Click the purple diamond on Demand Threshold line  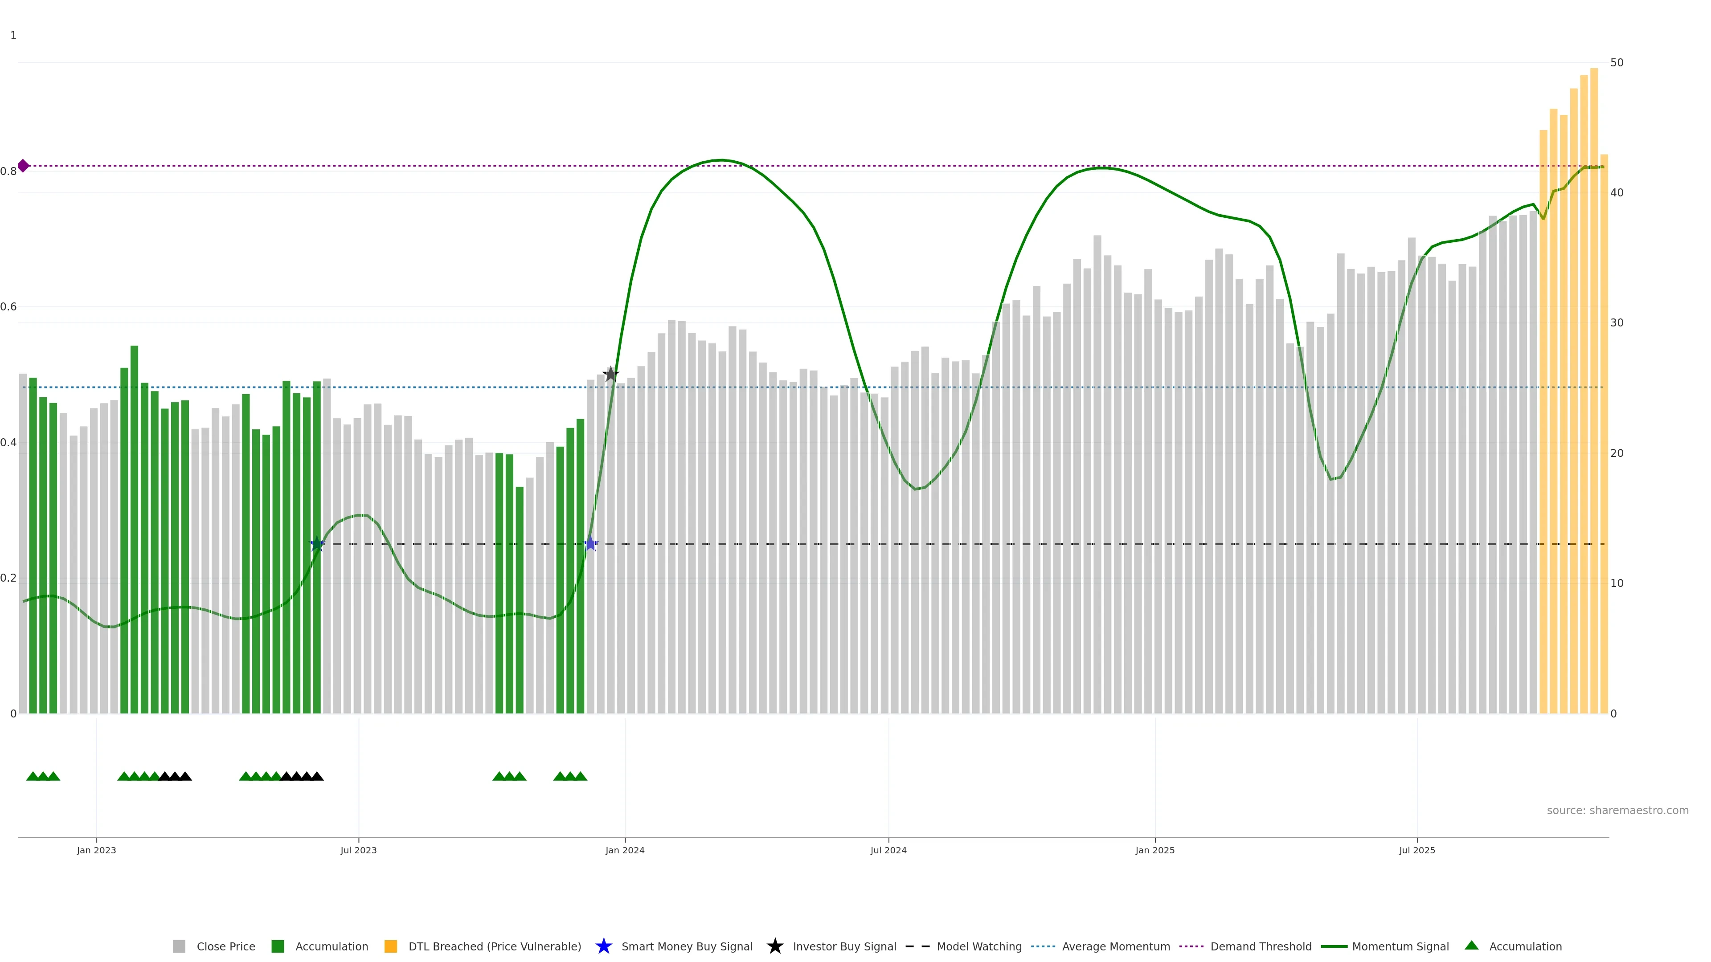23,166
